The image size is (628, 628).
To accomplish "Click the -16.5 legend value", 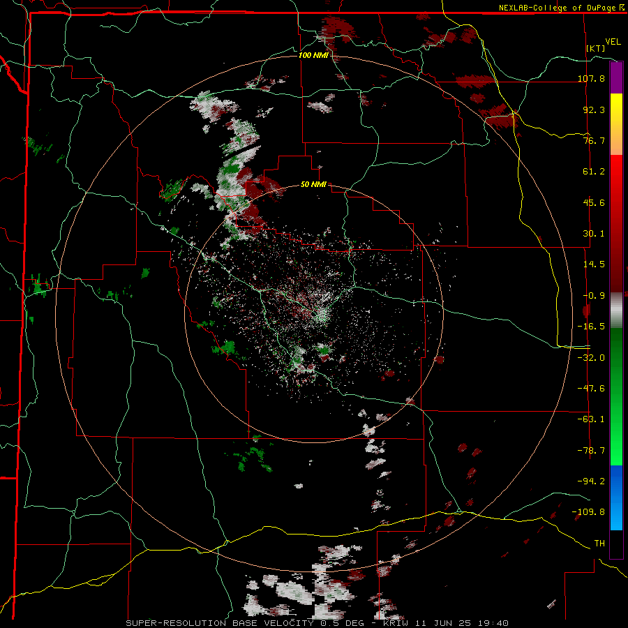I will pyautogui.click(x=591, y=327).
